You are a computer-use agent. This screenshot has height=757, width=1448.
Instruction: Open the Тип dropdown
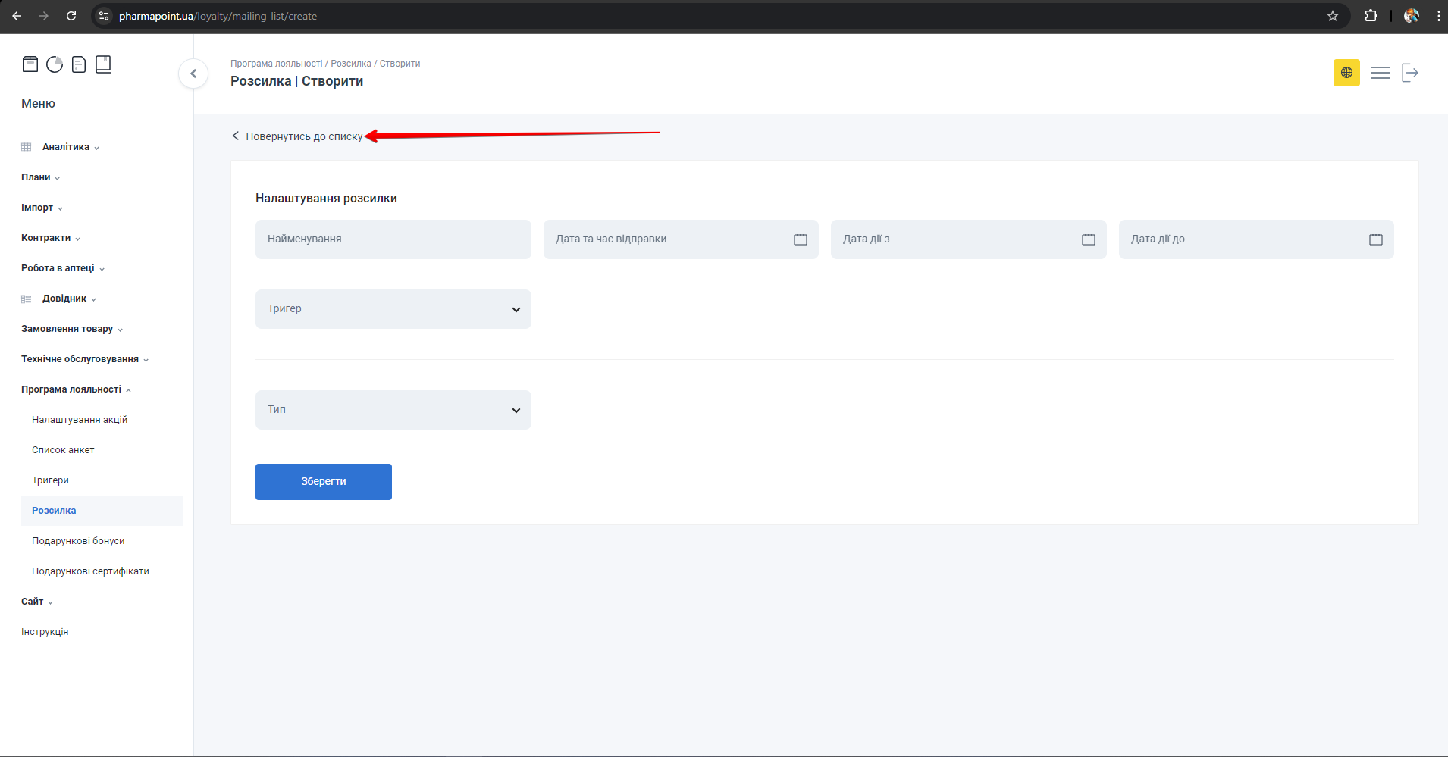tap(393, 410)
